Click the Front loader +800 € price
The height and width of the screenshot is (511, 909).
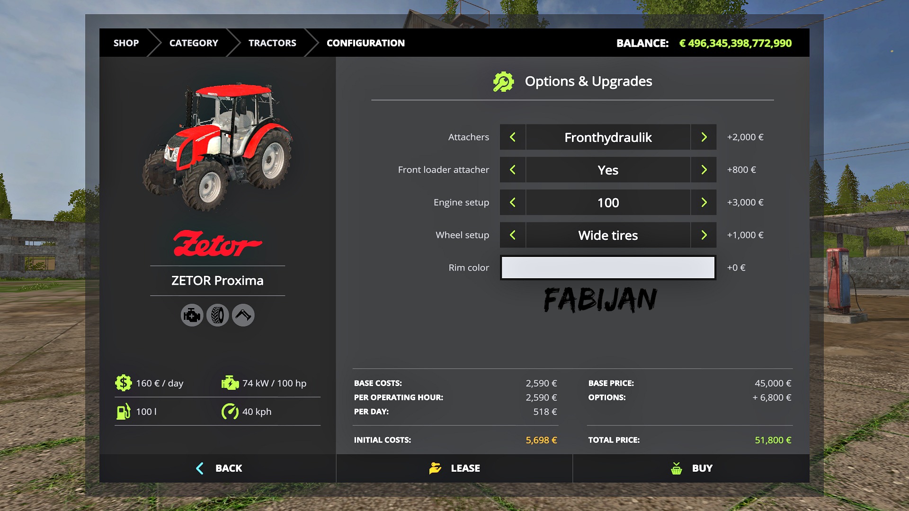tap(741, 170)
